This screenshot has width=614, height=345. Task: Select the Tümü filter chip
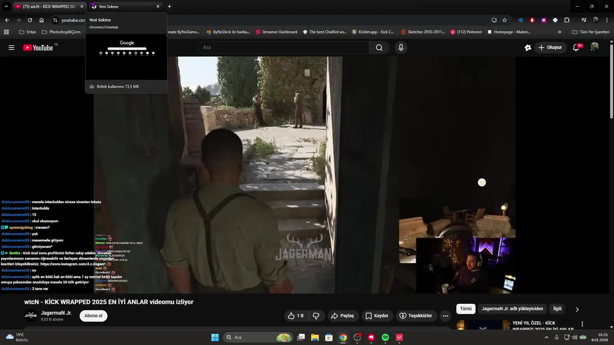click(466, 309)
